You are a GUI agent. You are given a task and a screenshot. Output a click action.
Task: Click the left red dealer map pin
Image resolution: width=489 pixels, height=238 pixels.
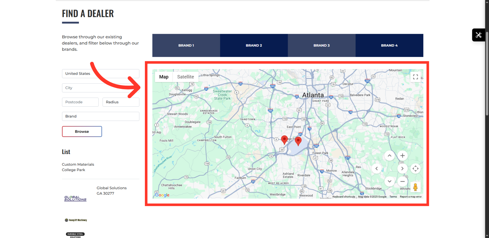point(284,139)
